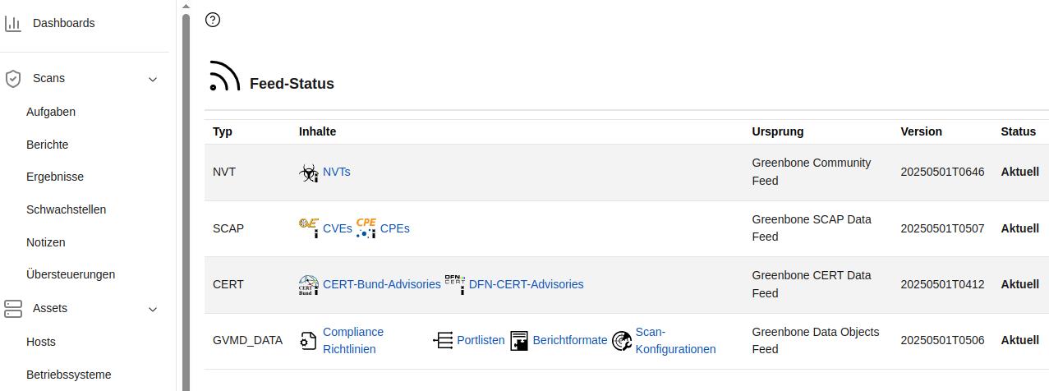Click the NVTs biohazard icon
The height and width of the screenshot is (391, 1049).
[x=309, y=172]
